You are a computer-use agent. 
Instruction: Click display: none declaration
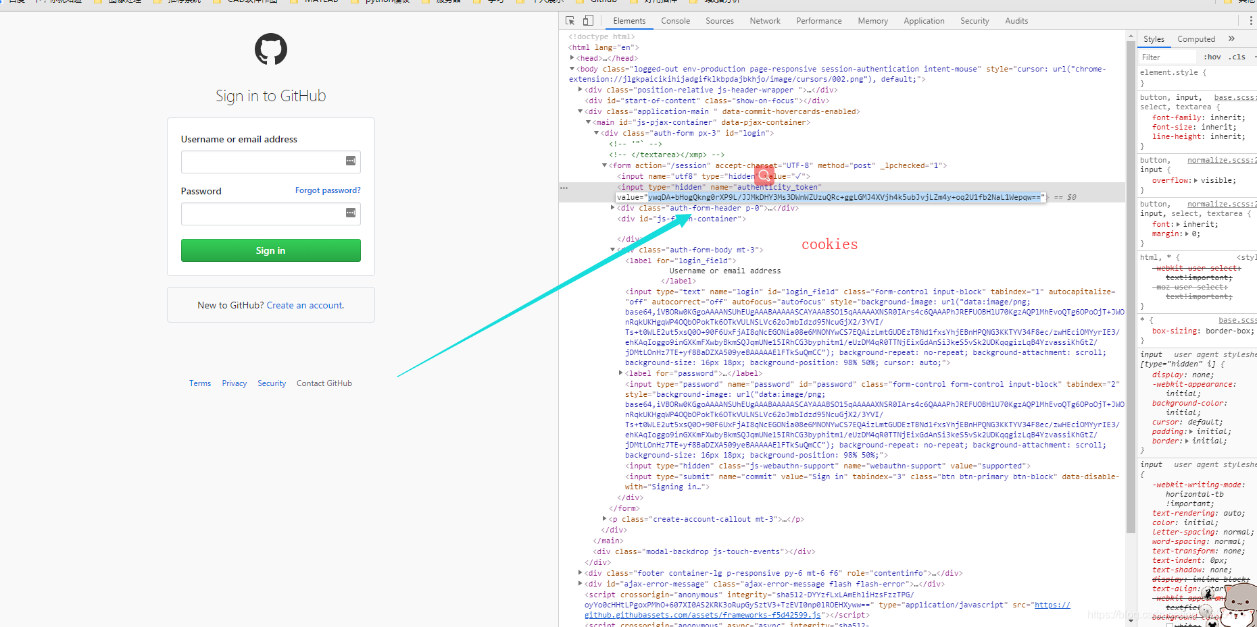pyautogui.click(x=1183, y=375)
